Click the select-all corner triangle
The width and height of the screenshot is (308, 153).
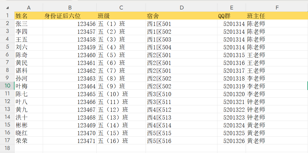point(7,8)
